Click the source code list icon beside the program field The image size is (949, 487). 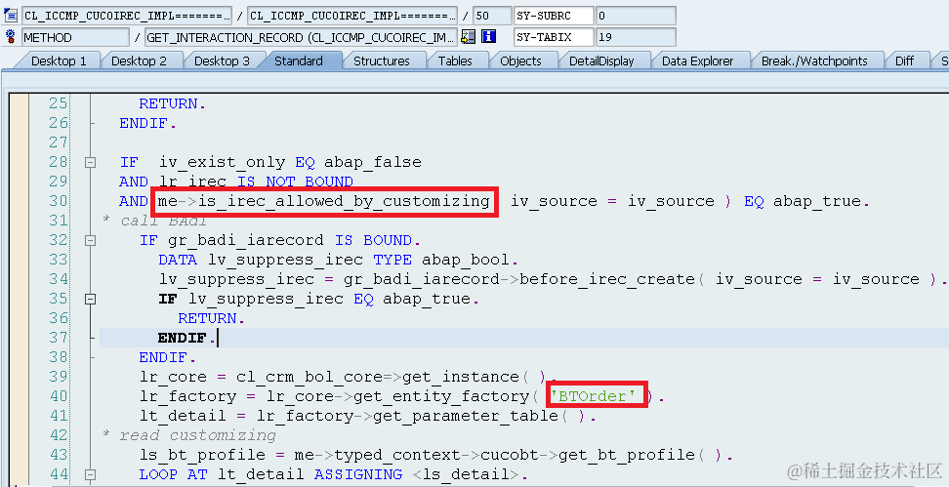point(11,15)
